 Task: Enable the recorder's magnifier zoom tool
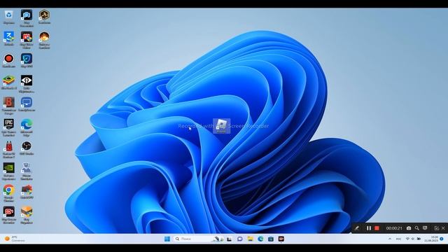[x=417, y=228]
